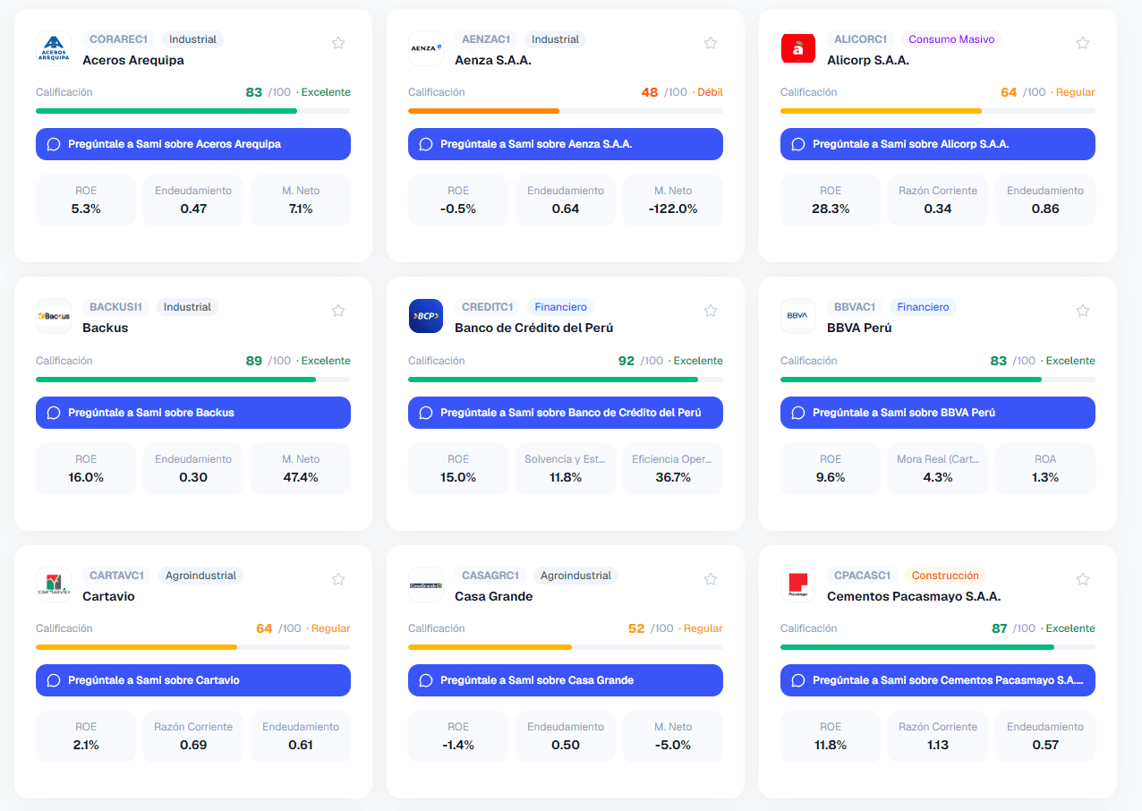Image resolution: width=1142 pixels, height=811 pixels.
Task: Click the BCP logo icon
Action: [426, 316]
